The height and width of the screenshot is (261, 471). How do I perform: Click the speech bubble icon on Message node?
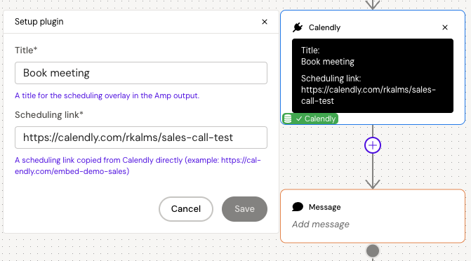298,207
